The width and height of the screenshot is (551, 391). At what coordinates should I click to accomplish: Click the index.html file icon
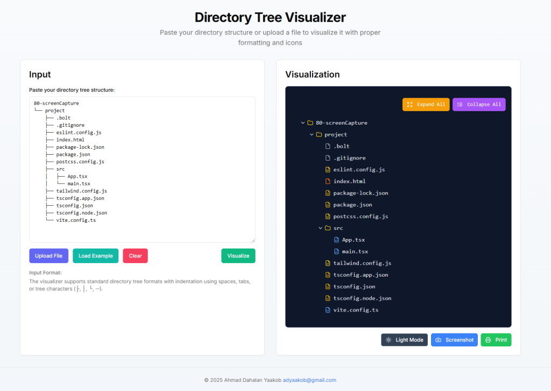tap(328, 182)
